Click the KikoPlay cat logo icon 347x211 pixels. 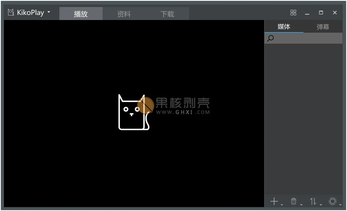tap(11, 12)
